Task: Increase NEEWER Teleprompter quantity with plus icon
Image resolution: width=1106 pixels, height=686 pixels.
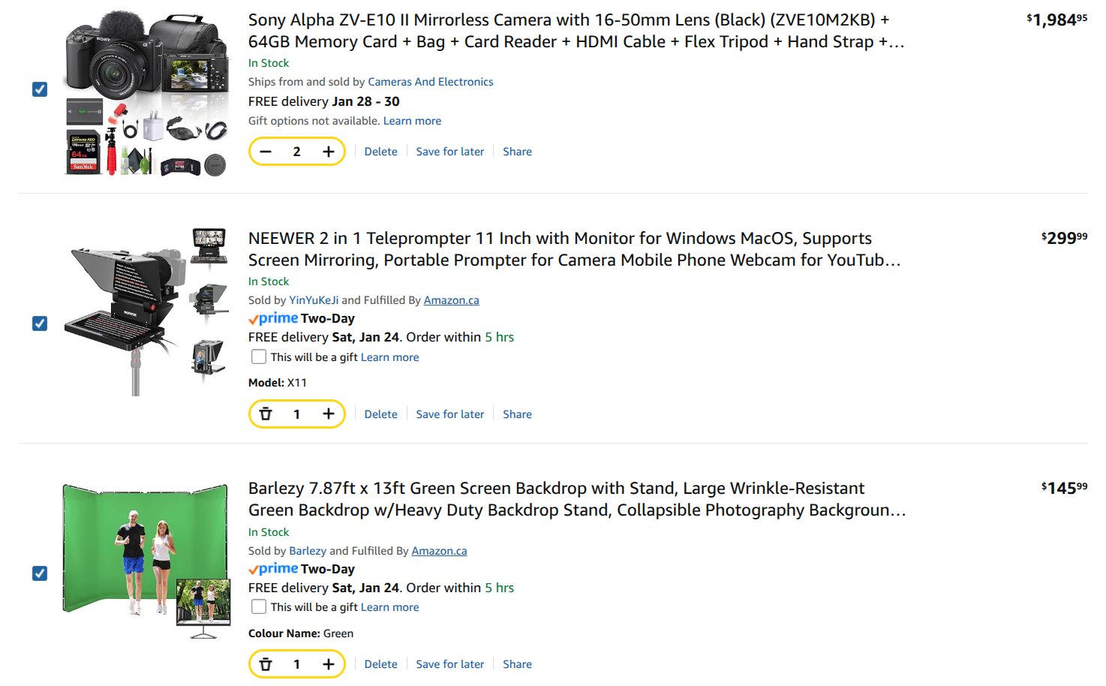Action: click(x=329, y=414)
